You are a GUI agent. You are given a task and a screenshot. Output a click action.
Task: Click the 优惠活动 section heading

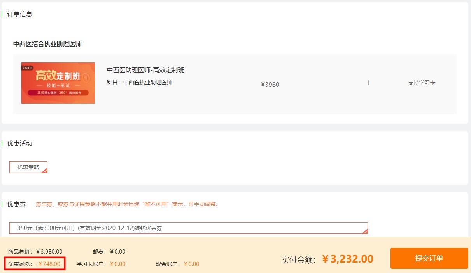19,143
